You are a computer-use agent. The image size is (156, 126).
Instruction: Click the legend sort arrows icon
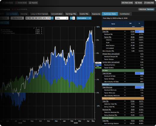click(x=34, y=28)
